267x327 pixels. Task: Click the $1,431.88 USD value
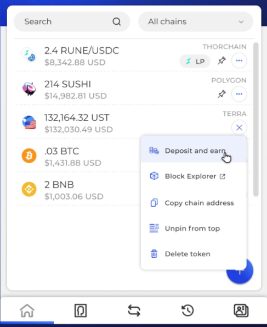pos(73,163)
